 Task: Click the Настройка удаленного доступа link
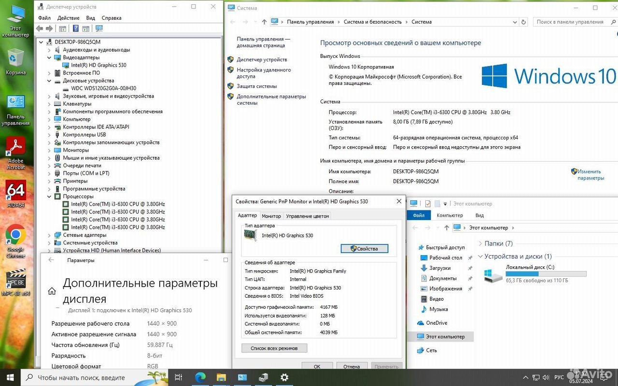(264, 73)
